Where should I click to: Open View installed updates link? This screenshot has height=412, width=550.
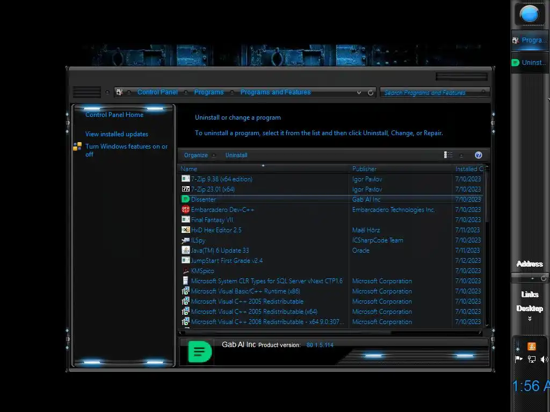pyautogui.click(x=117, y=134)
